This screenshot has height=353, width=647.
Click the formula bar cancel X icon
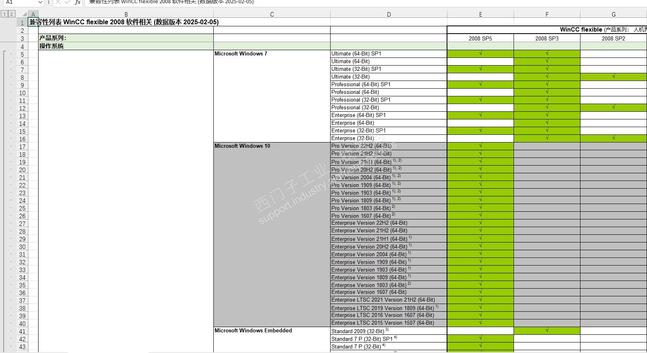coord(58,2)
